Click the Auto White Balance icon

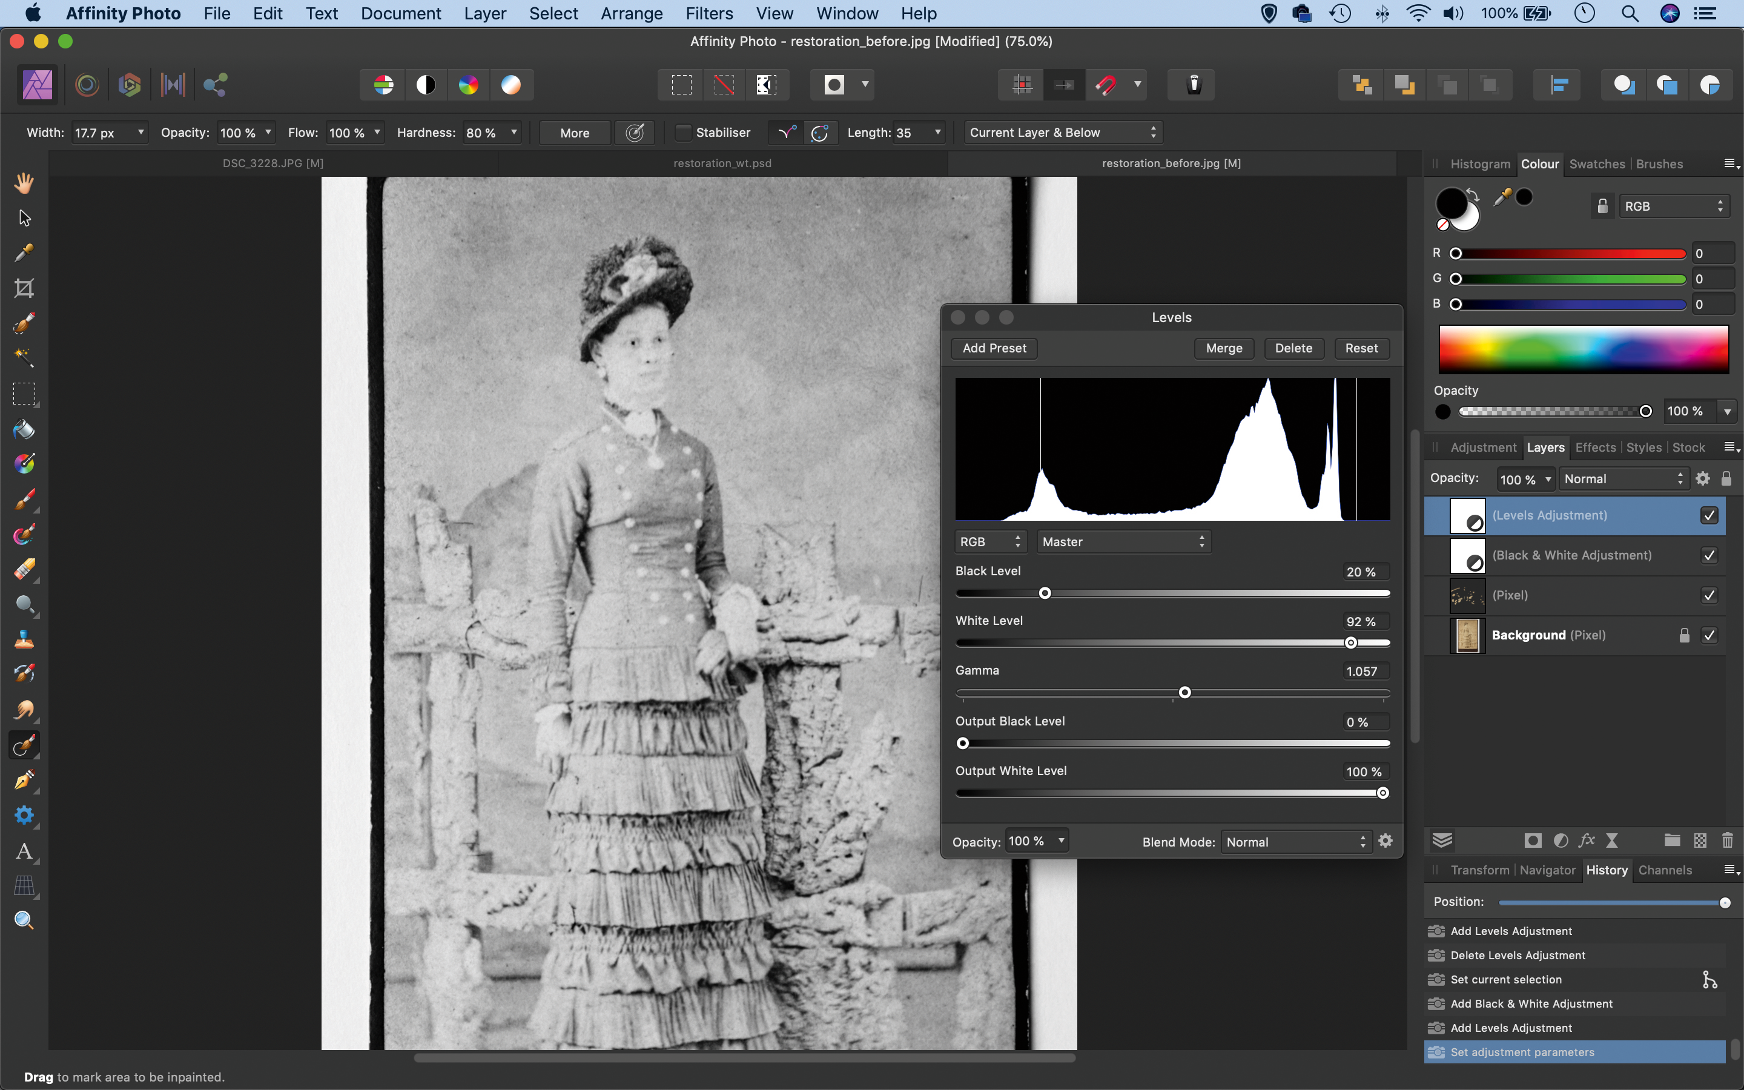point(511,85)
